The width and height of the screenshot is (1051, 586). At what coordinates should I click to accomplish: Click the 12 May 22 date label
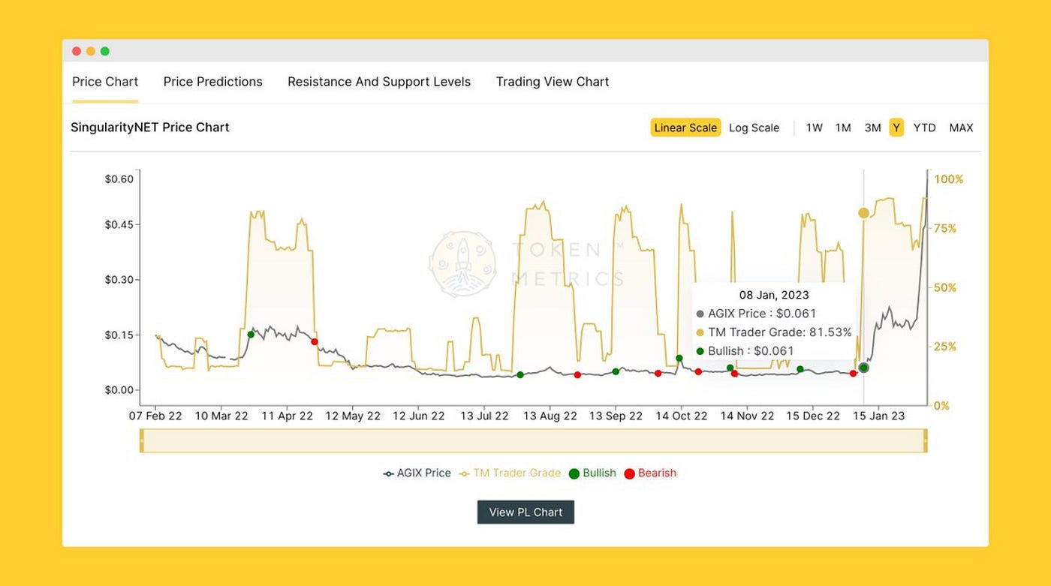pyautogui.click(x=353, y=416)
